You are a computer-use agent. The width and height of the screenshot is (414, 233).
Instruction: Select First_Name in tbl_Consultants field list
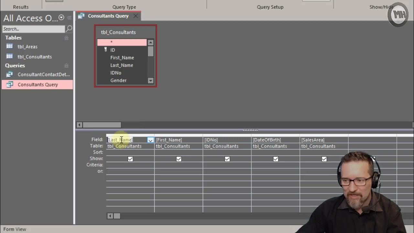122,58
